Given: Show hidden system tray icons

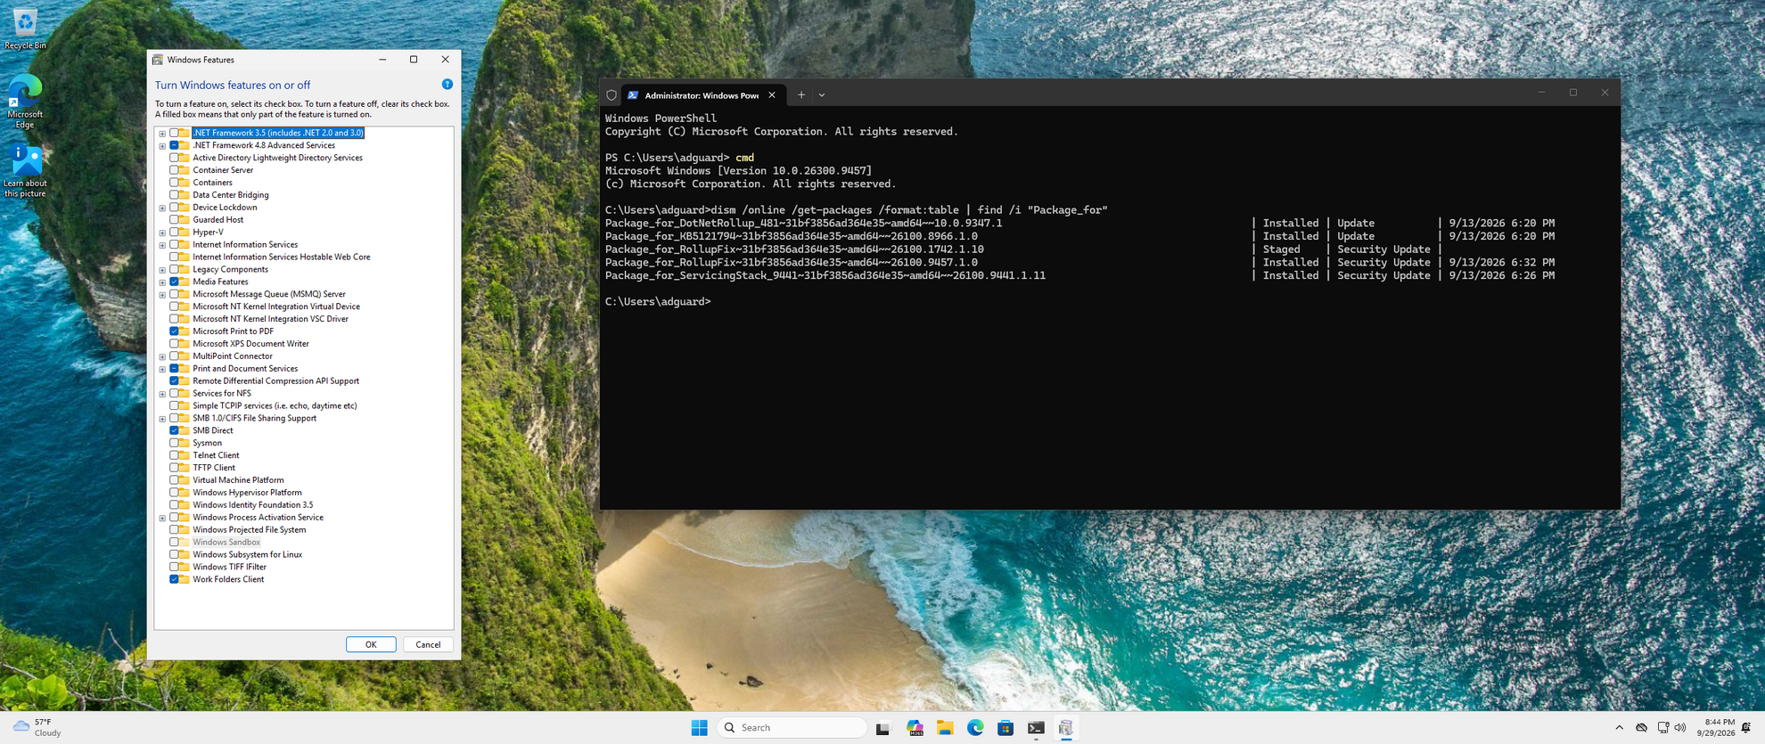Looking at the screenshot, I should click(x=1619, y=728).
